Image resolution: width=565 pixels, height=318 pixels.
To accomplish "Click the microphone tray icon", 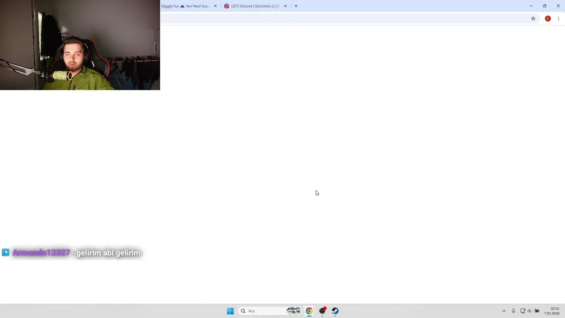I will click(513, 311).
